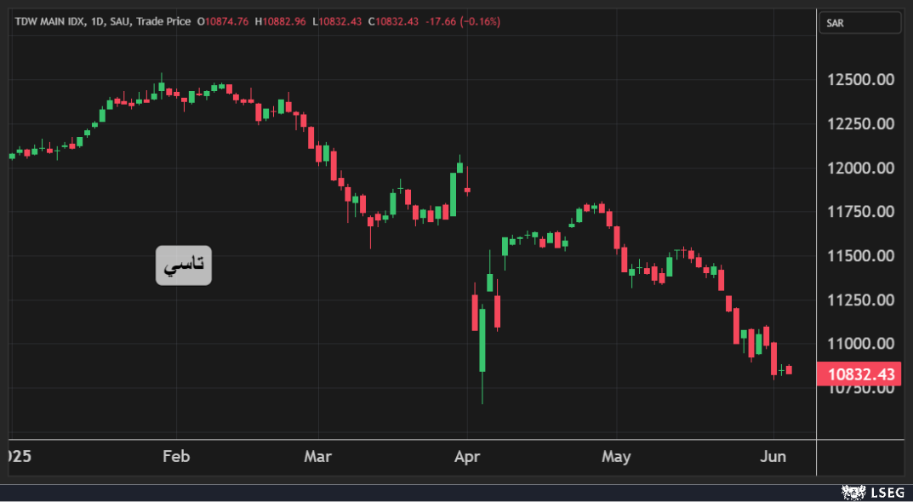913x502 pixels.
Task: Click the Mar label on time axis
Action: tap(317, 457)
